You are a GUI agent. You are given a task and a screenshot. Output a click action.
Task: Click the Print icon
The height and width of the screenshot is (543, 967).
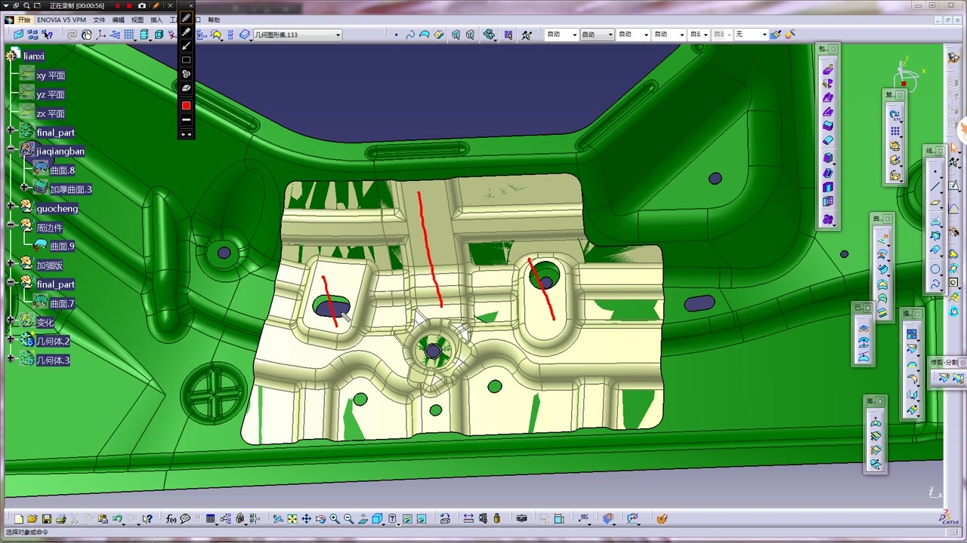61,519
